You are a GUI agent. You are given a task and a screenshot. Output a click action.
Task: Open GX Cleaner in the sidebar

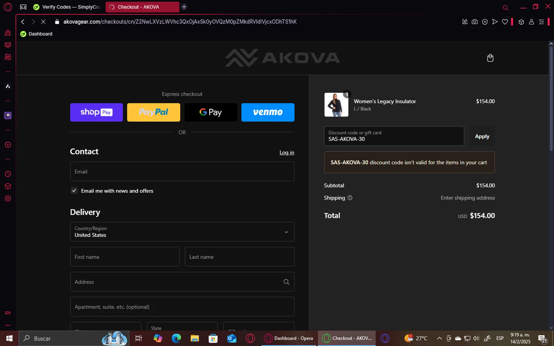coord(8,33)
